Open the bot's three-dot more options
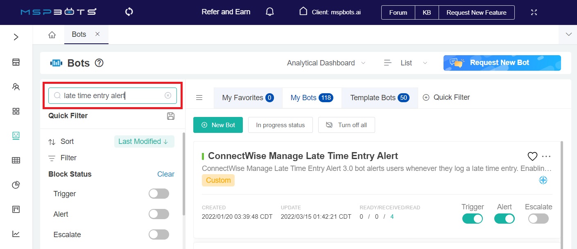 [x=546, y=156]
